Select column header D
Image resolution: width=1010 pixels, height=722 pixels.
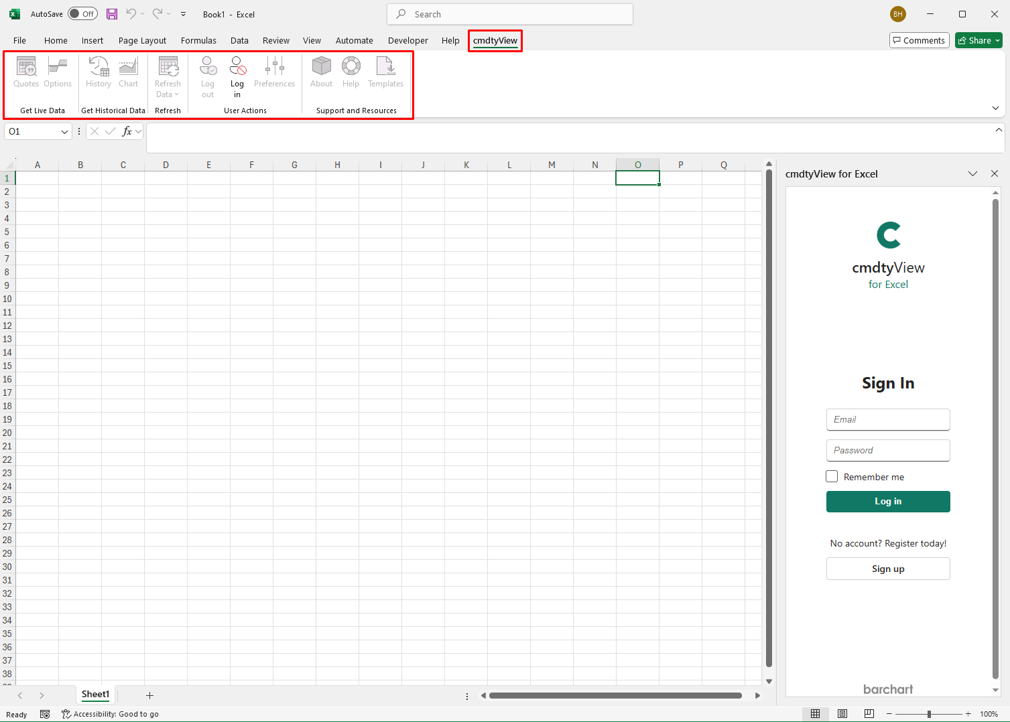click(x=166, y=165)
